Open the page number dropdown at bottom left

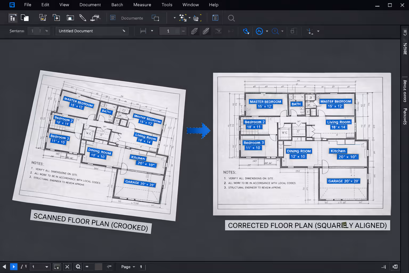[x=40, y=267]
